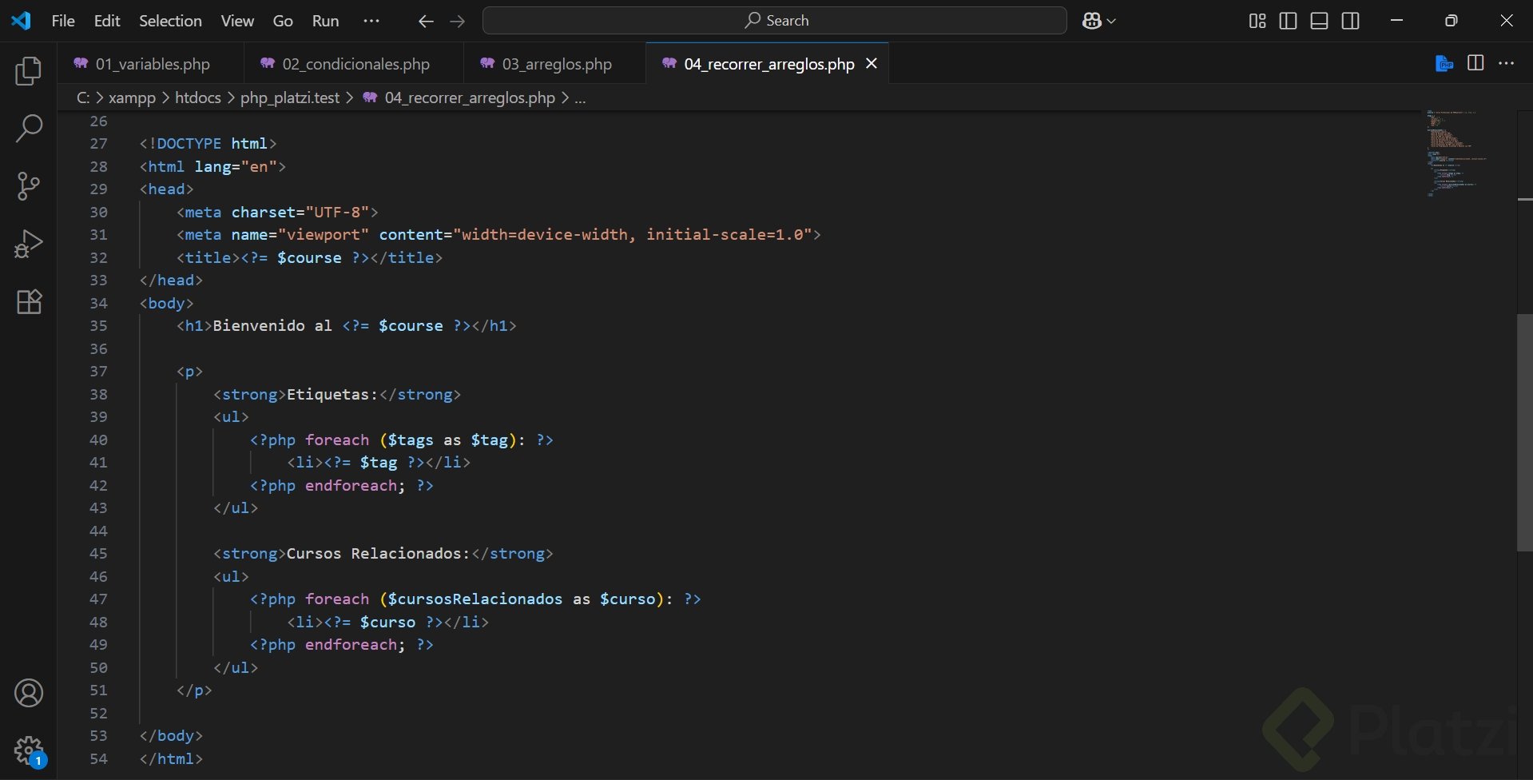
Task: Open Source Control view
Action: tap(29, 186)
